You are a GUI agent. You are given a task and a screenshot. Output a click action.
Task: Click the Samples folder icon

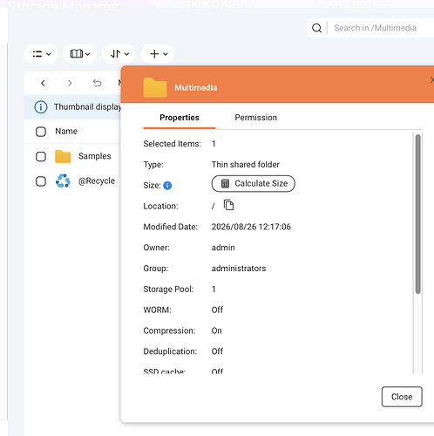click(63, 156)
